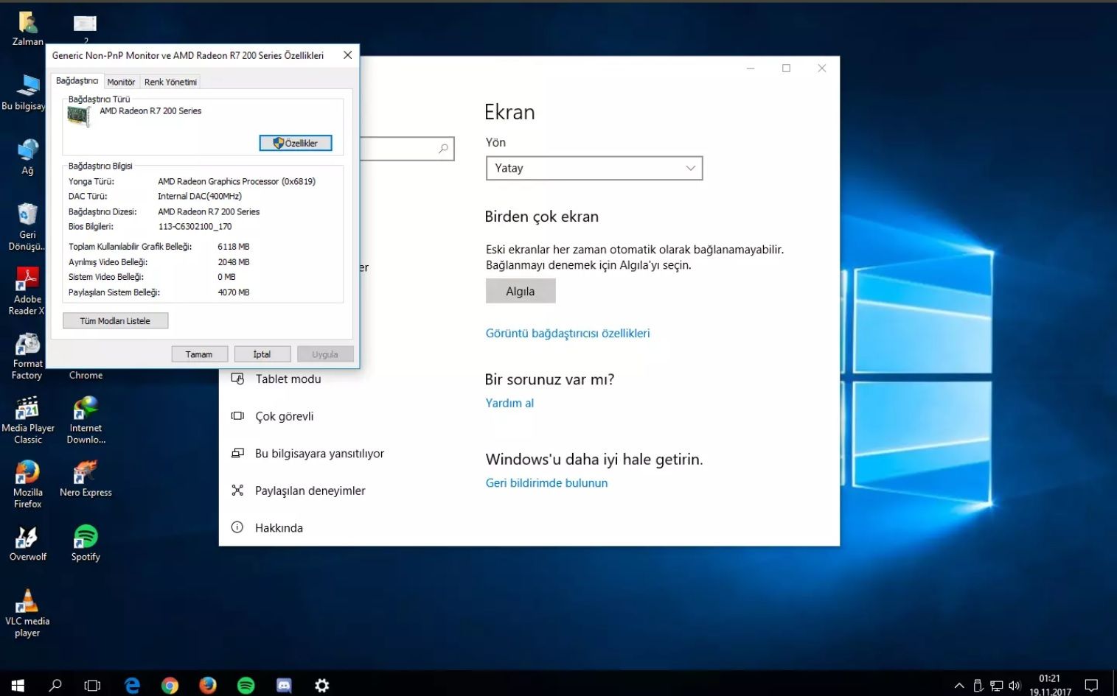Launch Nero Express desktop shortcut
Image resolution: width=1117 pixels, height=696 pixels.
[x=86, y=479]
